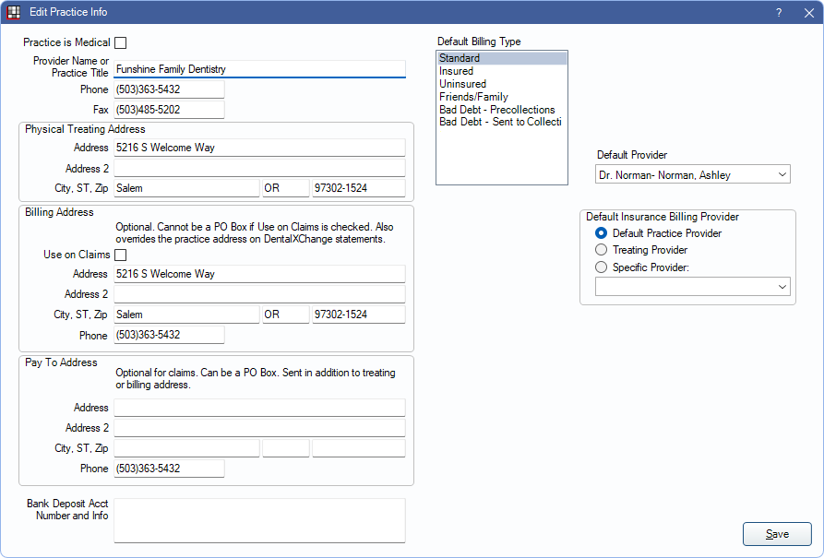Click the Fax number field
Viewport: 824px width, 558px height.
(x=169, y=110)
